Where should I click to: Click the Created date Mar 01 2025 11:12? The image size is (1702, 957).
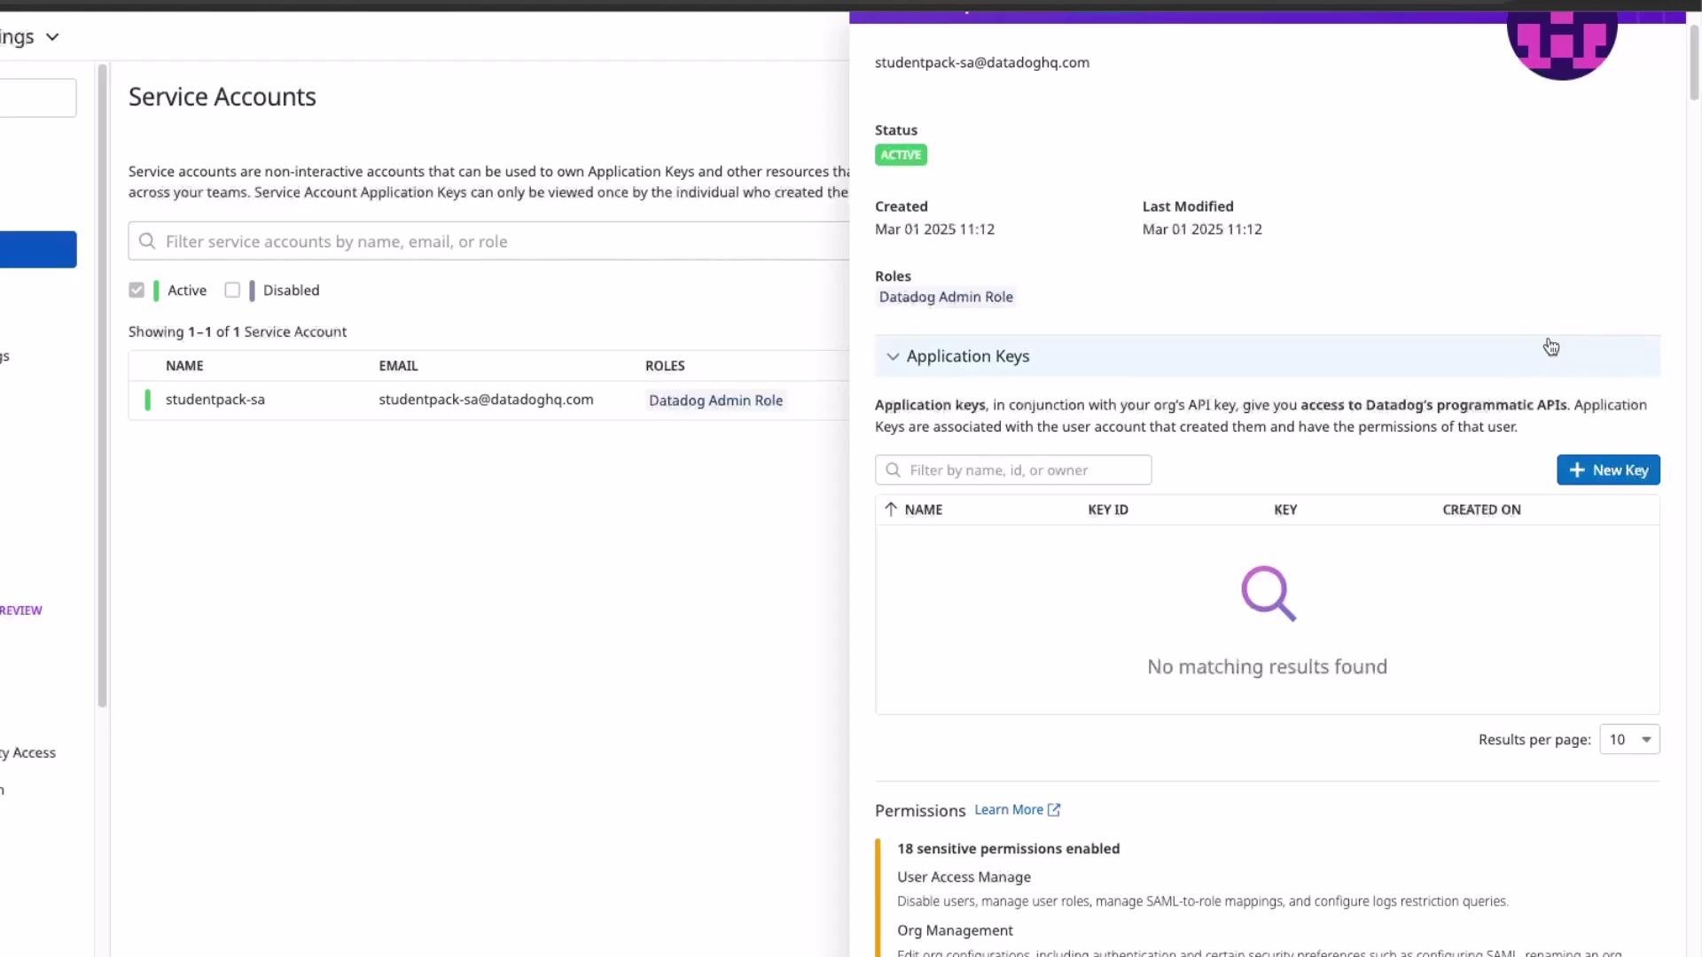click(934, 230)
